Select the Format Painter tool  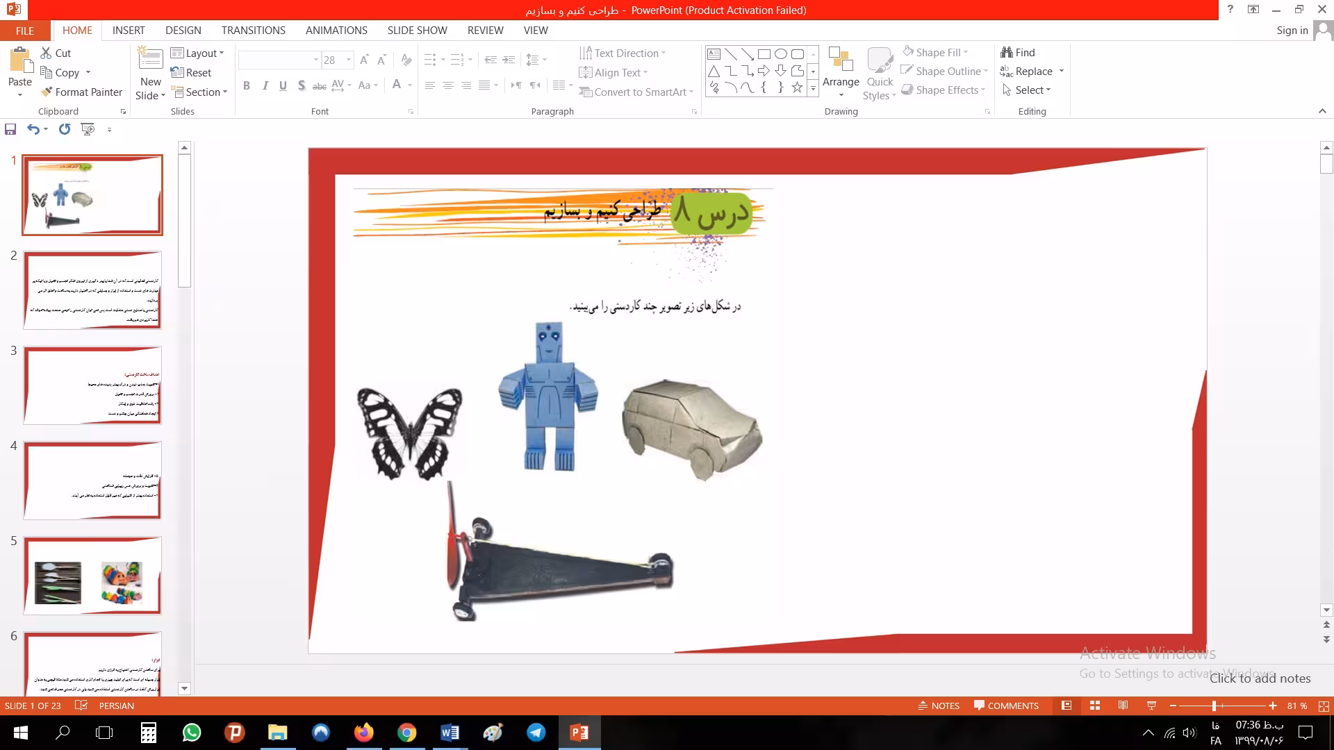pyautogui.click(x=81, y=92)
